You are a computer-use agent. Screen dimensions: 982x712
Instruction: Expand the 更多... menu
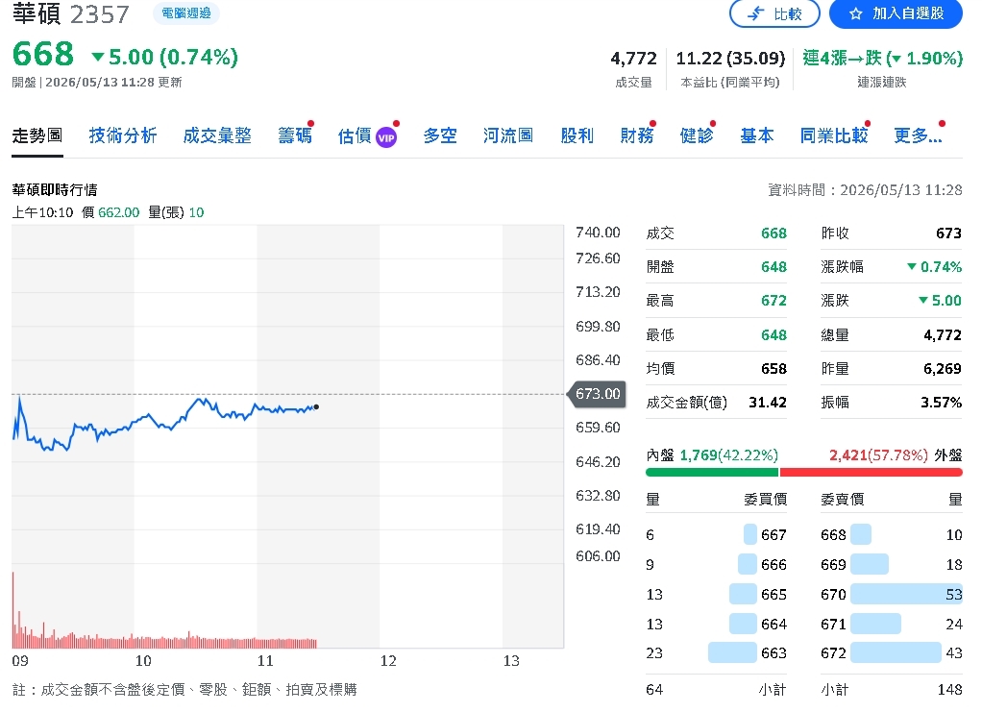(x=918, y=135)
